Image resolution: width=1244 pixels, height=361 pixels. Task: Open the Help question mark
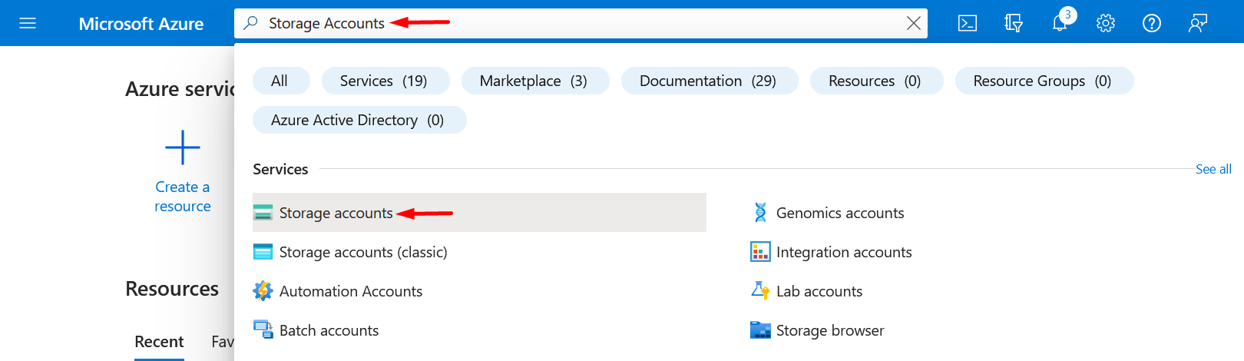pos(1152,23)
